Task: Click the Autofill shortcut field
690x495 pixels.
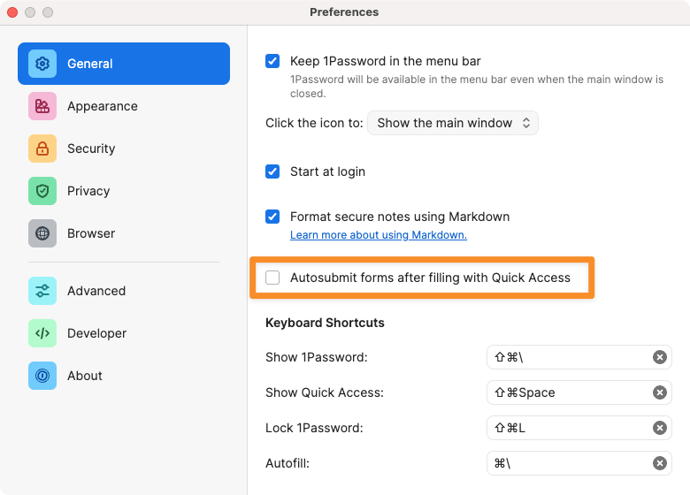Action: (x=568, y=463)
